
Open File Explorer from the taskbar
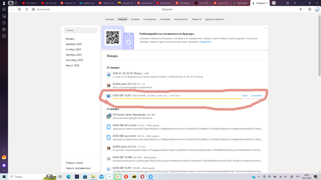tap(93, 177)
